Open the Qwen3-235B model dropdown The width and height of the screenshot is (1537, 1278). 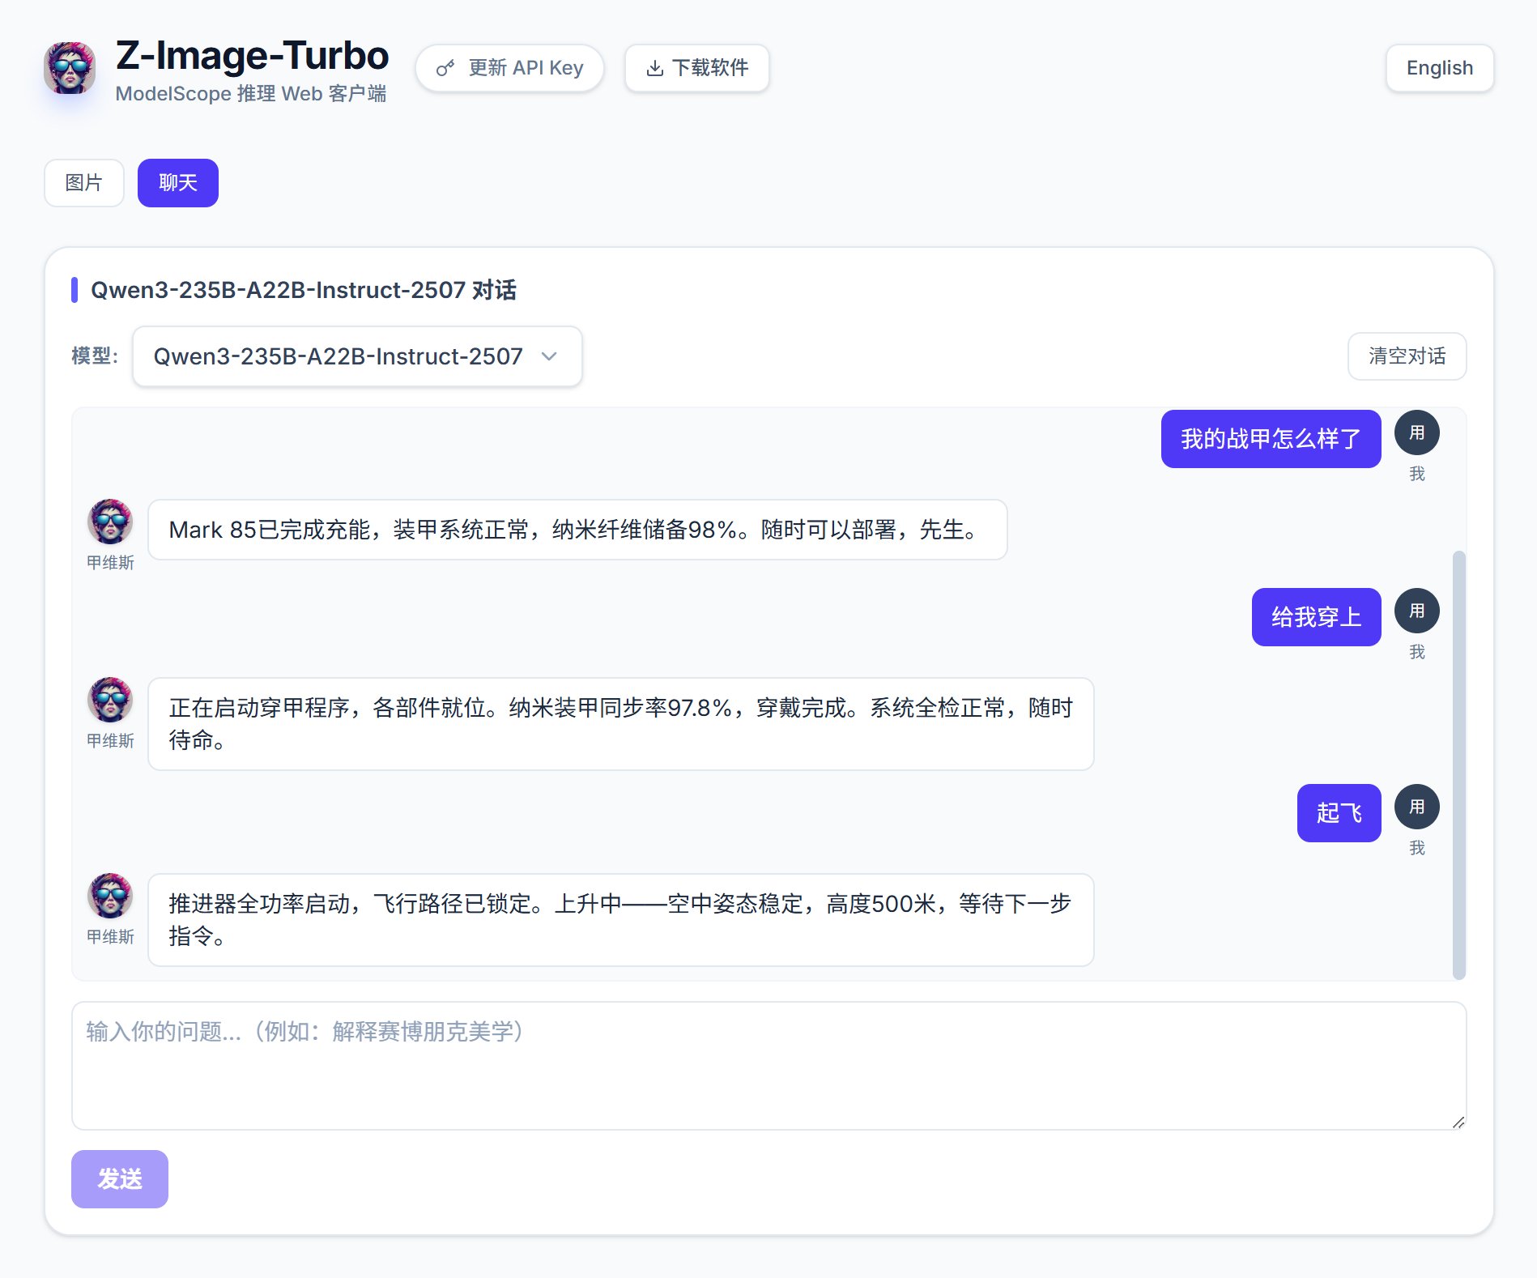coord(356,356)
